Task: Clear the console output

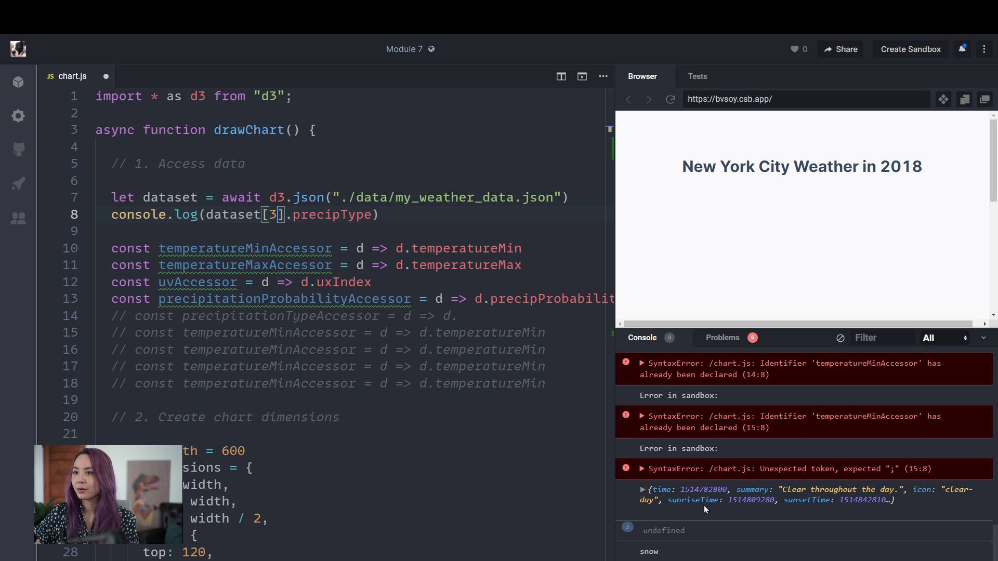Action: click(840, 338)
